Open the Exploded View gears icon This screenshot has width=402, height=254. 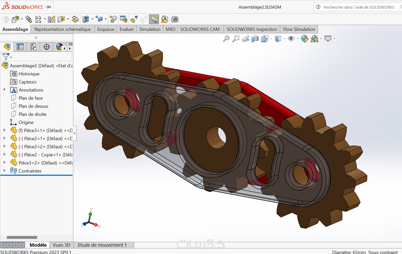[x=113, y=19]
